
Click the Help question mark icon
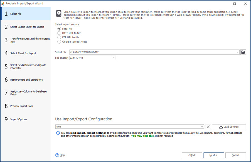pyautogui.click(x=57, y=155)
